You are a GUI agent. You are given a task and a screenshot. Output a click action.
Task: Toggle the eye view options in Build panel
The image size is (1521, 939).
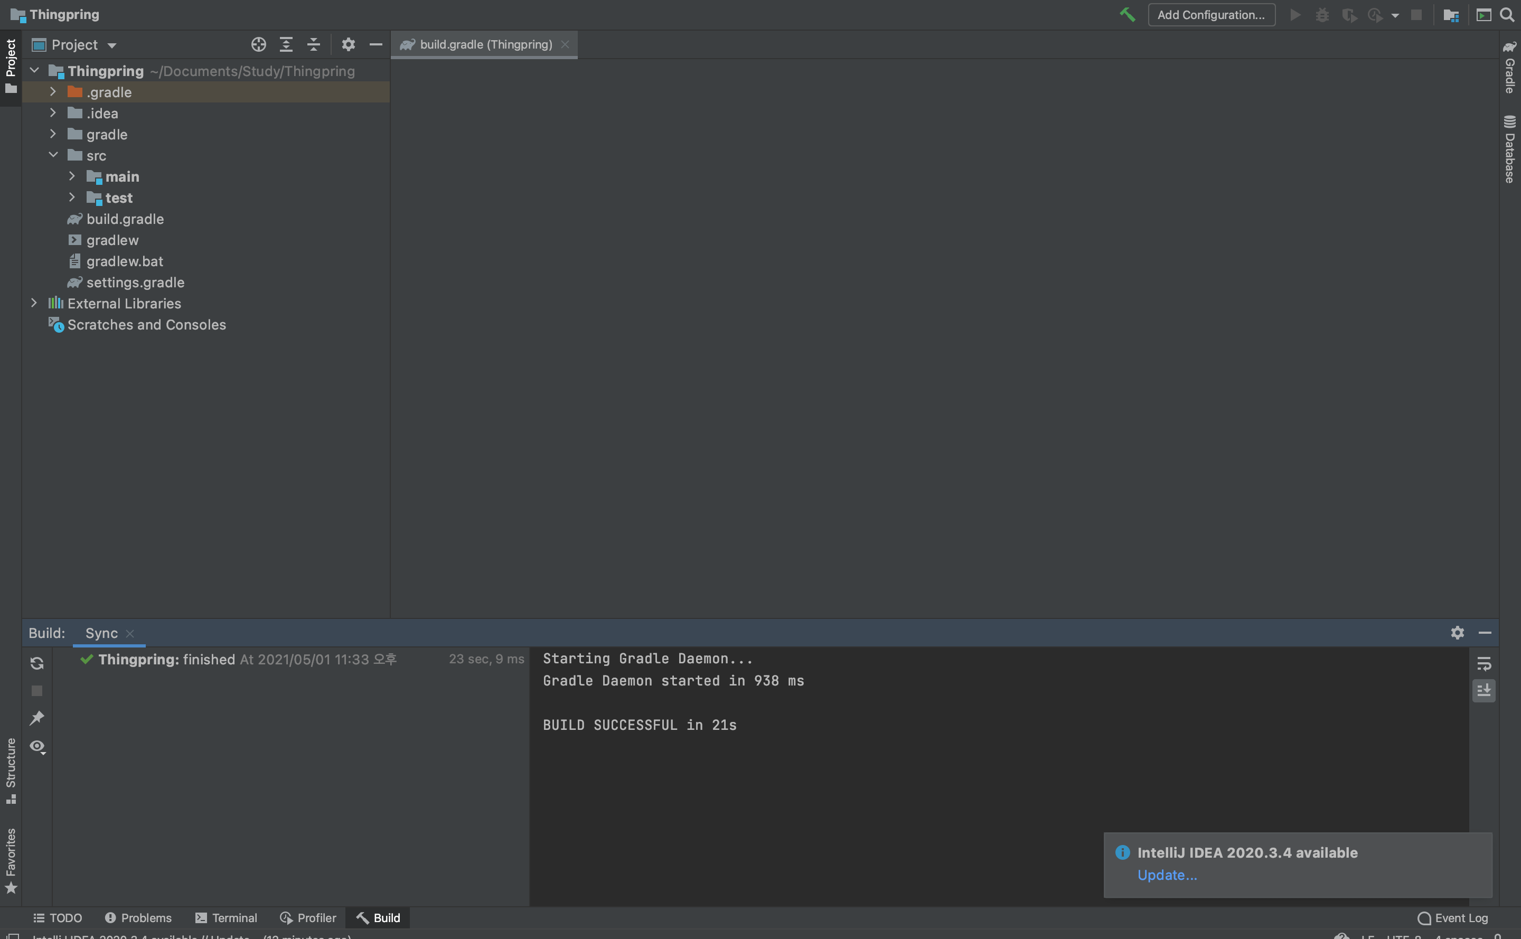[37, 746]
